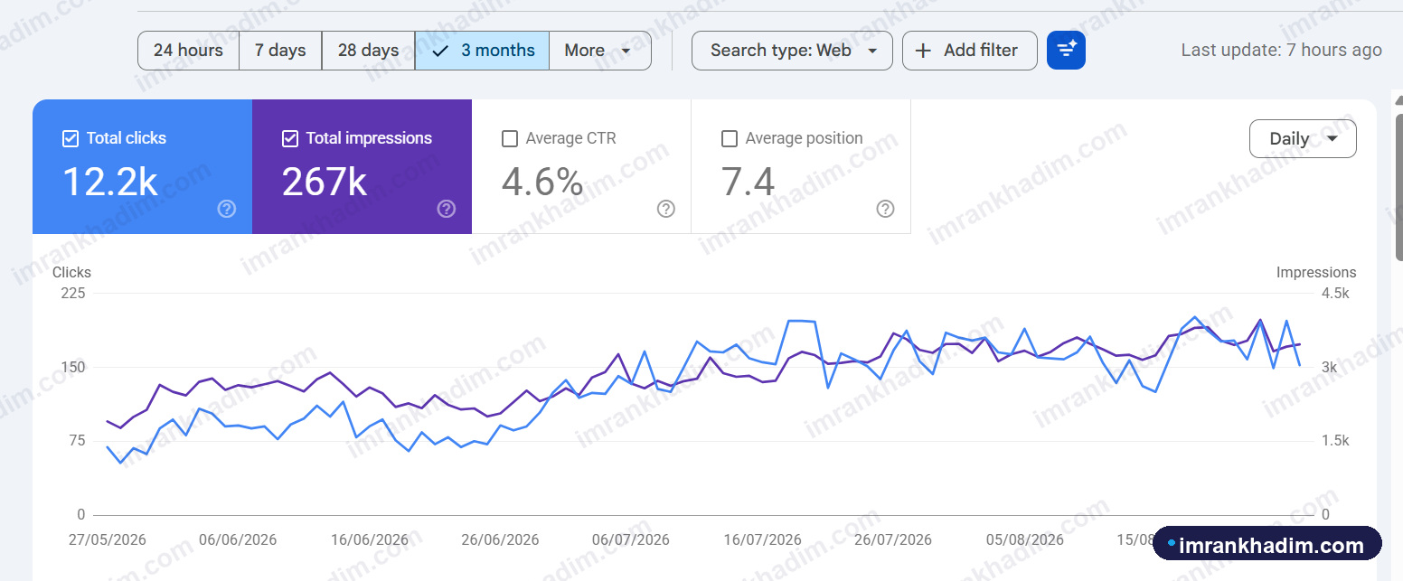Click the 4.6% average CTR value
1403x581 pixels.
(x=542, y=182)
